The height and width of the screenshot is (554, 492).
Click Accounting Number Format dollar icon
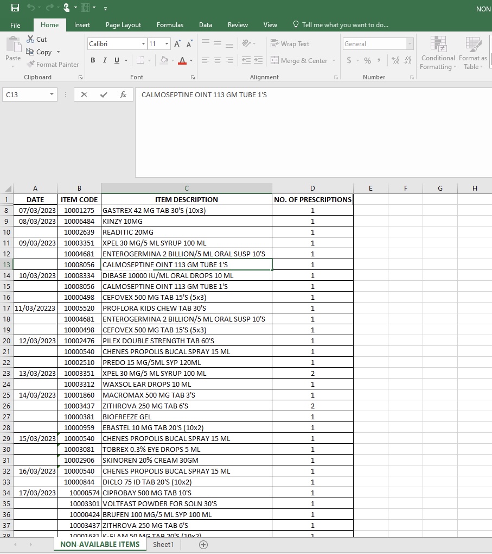[349, 60]
